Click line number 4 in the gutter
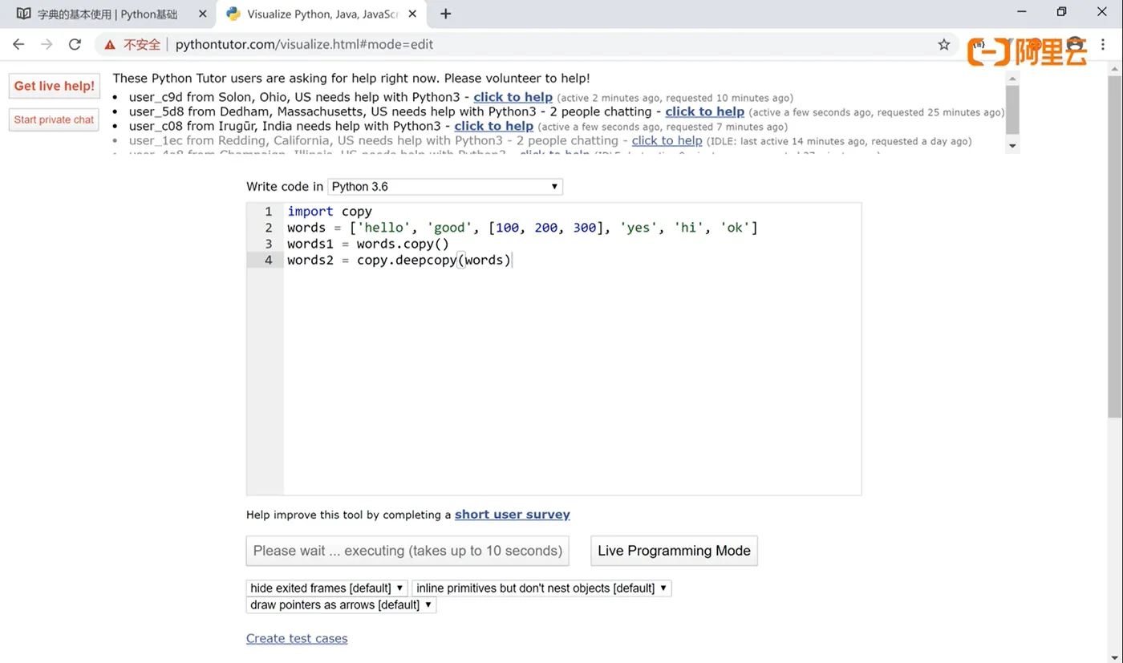 click(268, 260)
